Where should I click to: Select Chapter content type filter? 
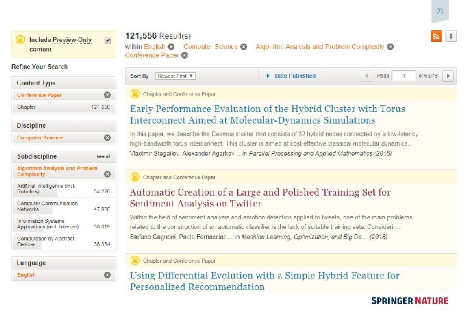pos(27,107)
